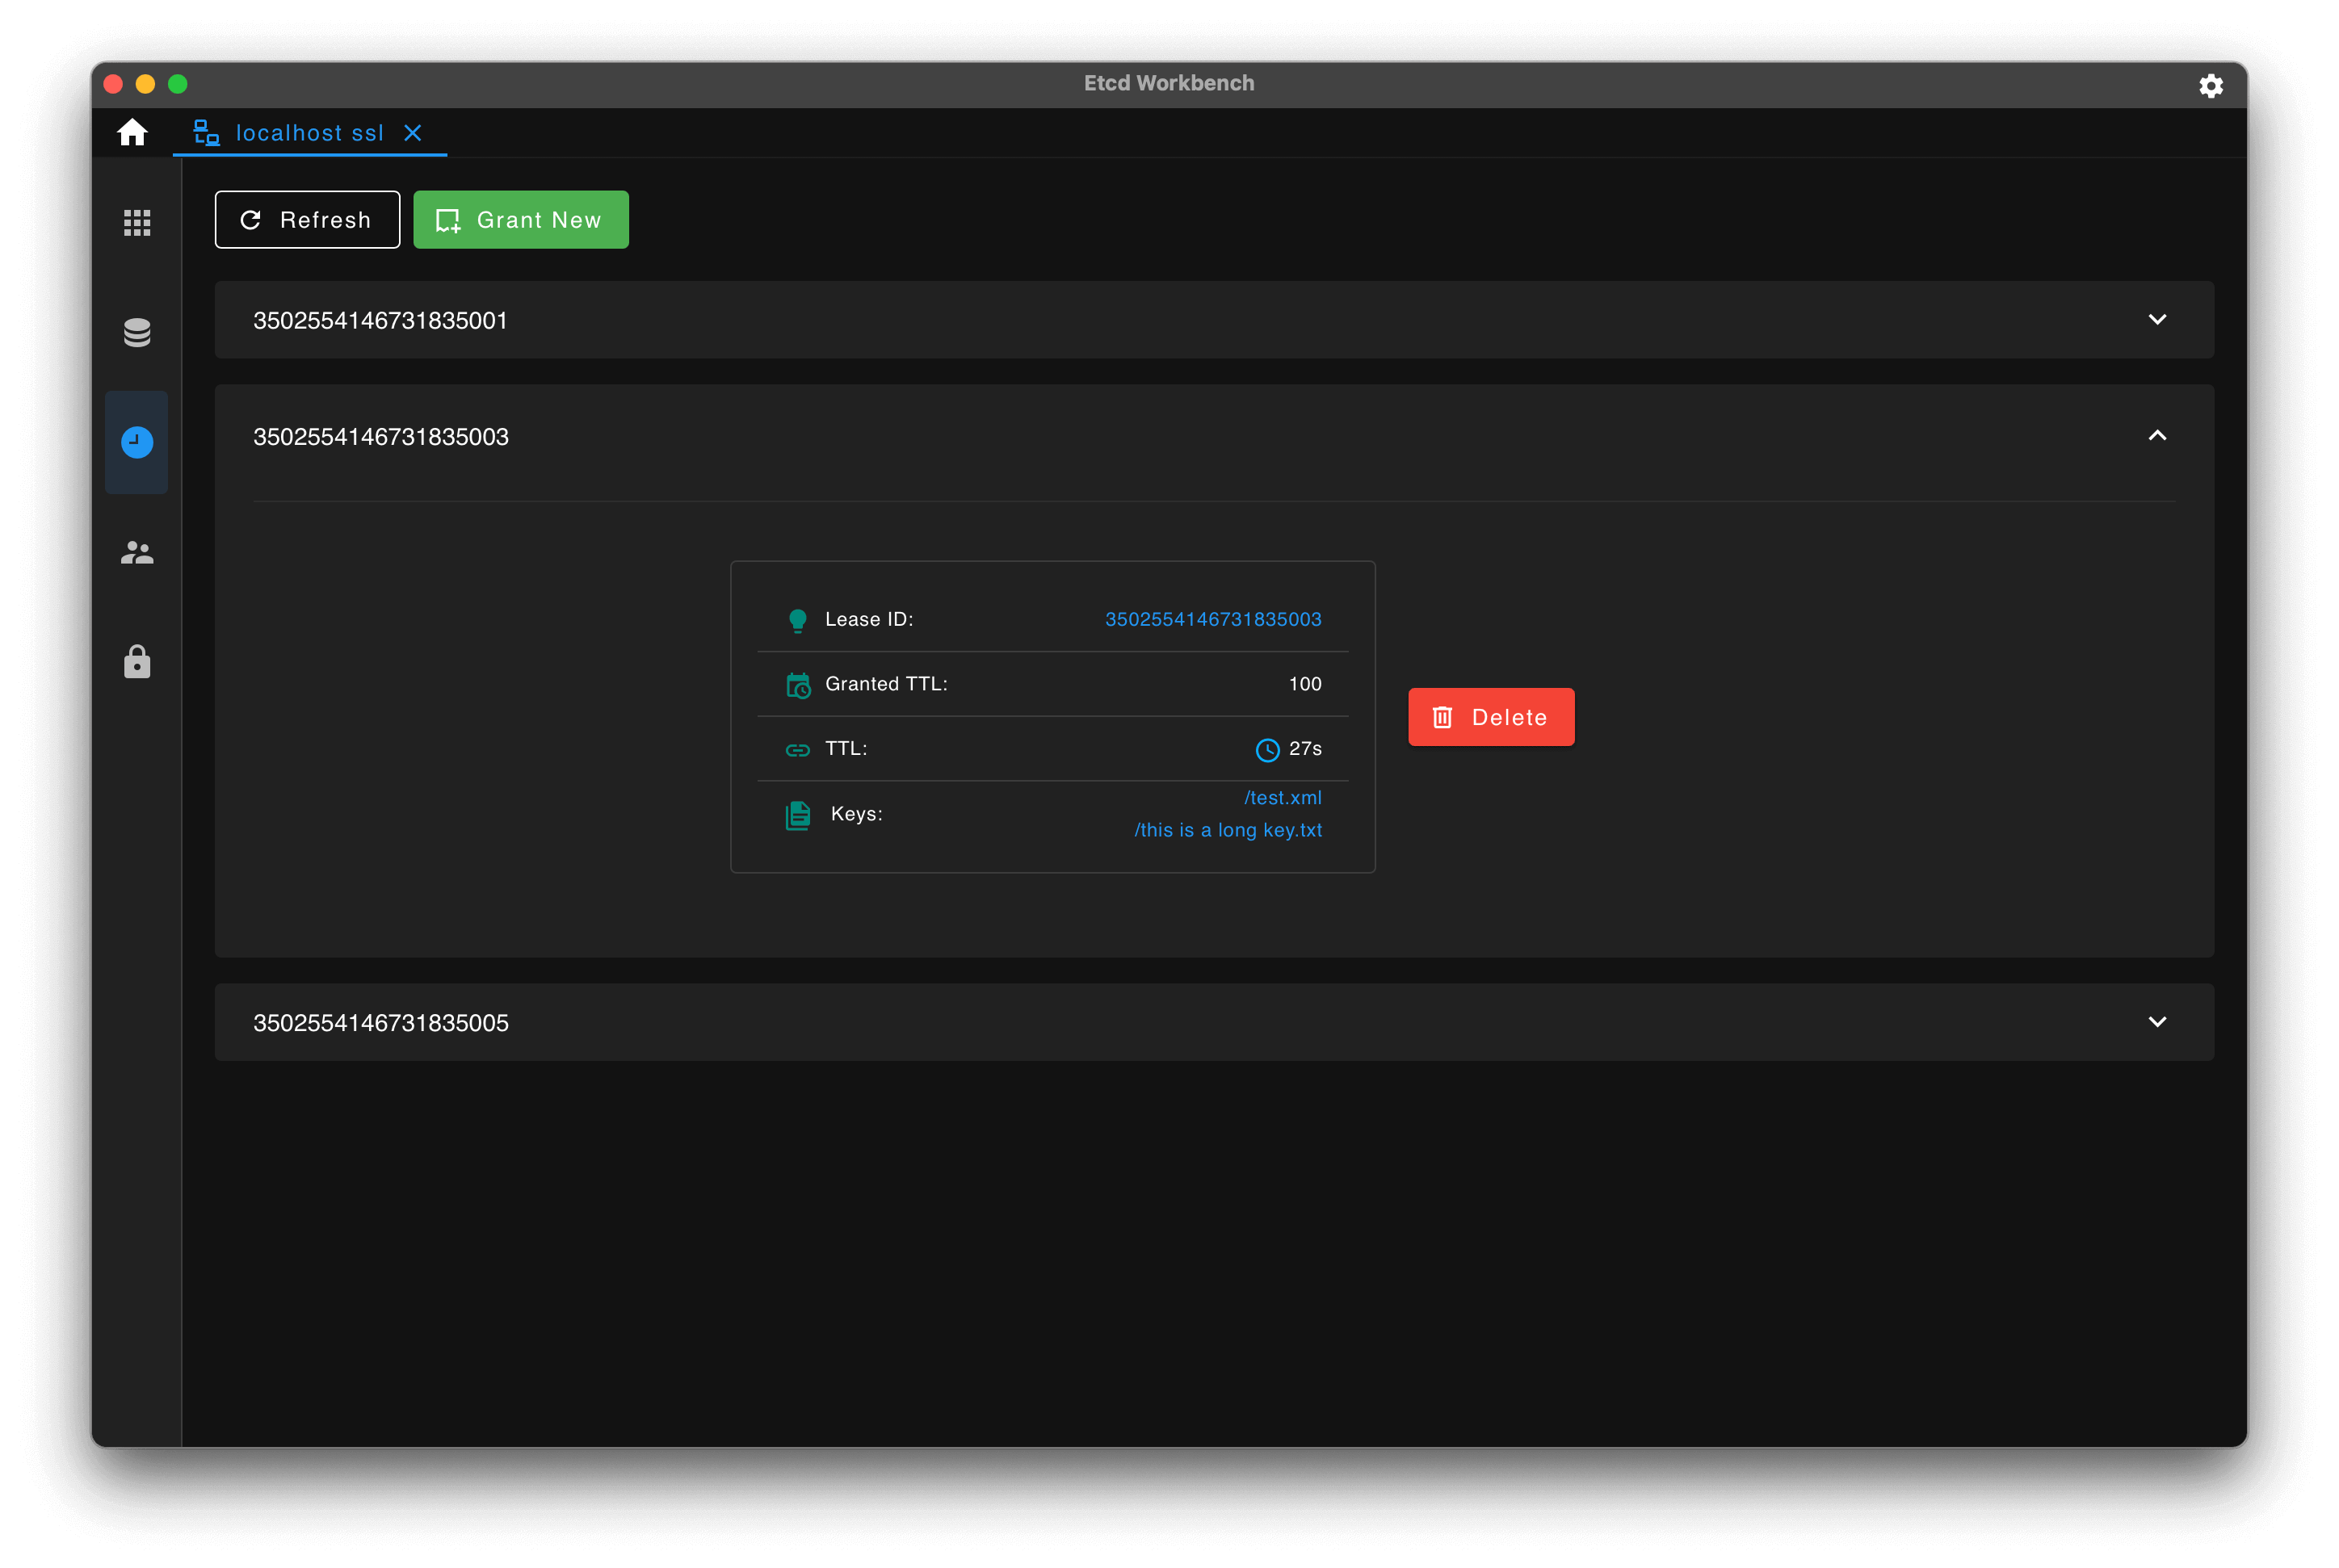Open the key-value database sidebar icon

click(x=137, y=332)
